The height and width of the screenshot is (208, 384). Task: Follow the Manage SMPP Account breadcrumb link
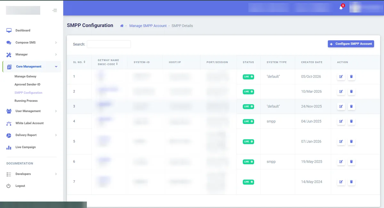pos(148,26)
